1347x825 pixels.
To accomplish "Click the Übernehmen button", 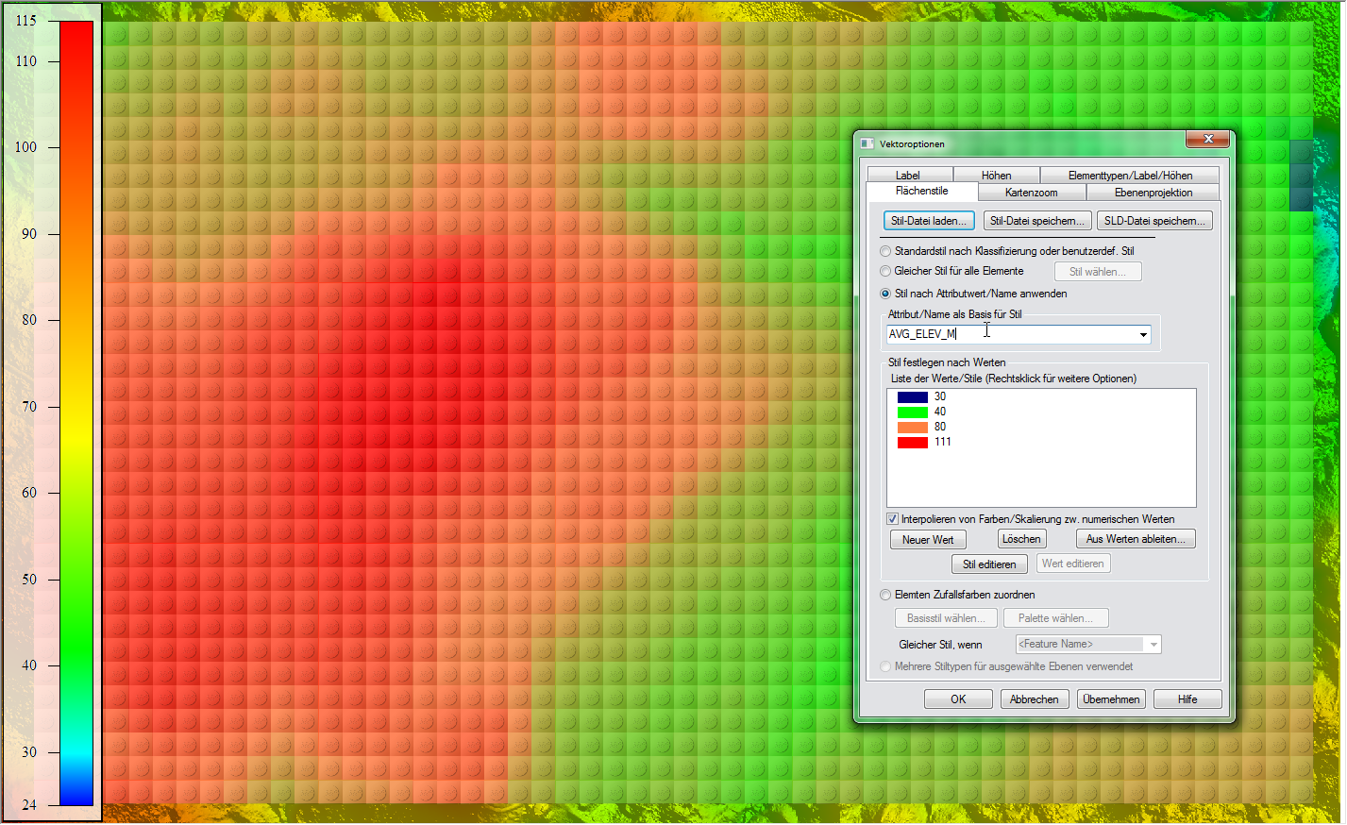I will [x=1111, y=699].
